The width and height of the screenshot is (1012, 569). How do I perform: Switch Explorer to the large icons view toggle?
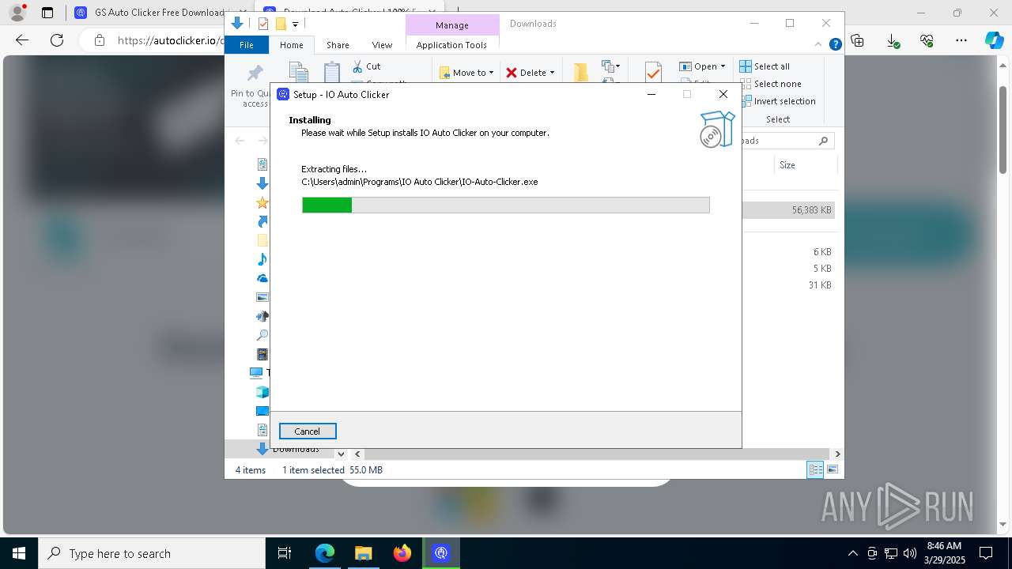(x=833, y=469)
